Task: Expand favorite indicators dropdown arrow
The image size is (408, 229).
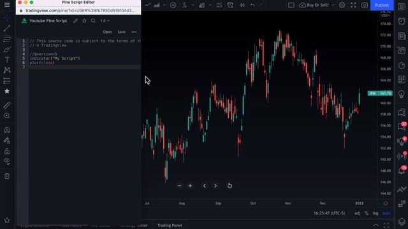Action: point(193,5)
